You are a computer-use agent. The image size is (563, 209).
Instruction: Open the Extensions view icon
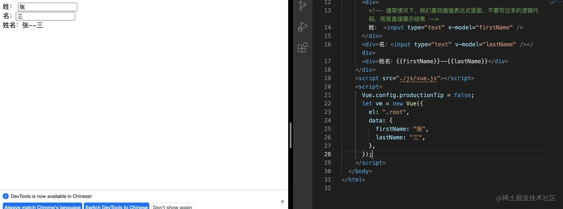click(x=303, y=48)
